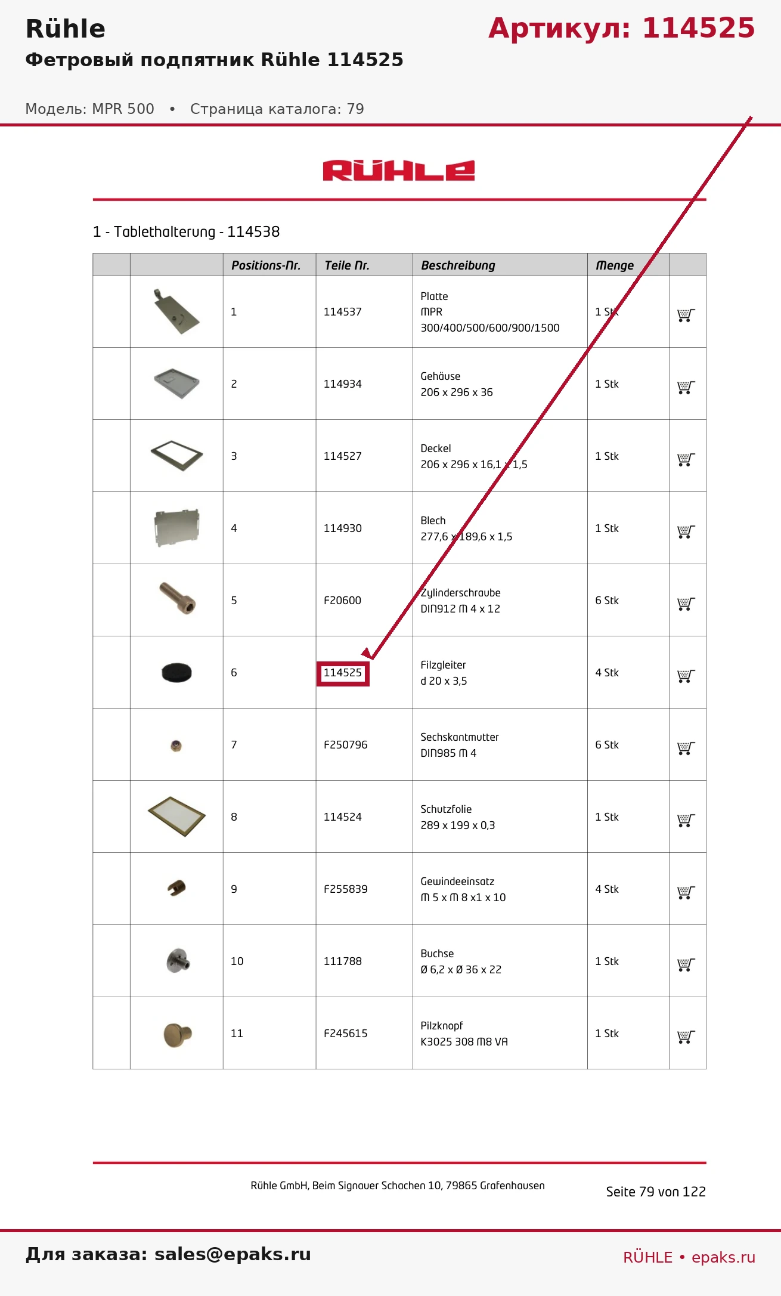Viewport: 781px width, 1296px height.
Task: Click cart icon for Zylinderschraube F20600
Action: pyautogui.click(x=686, y=604)
